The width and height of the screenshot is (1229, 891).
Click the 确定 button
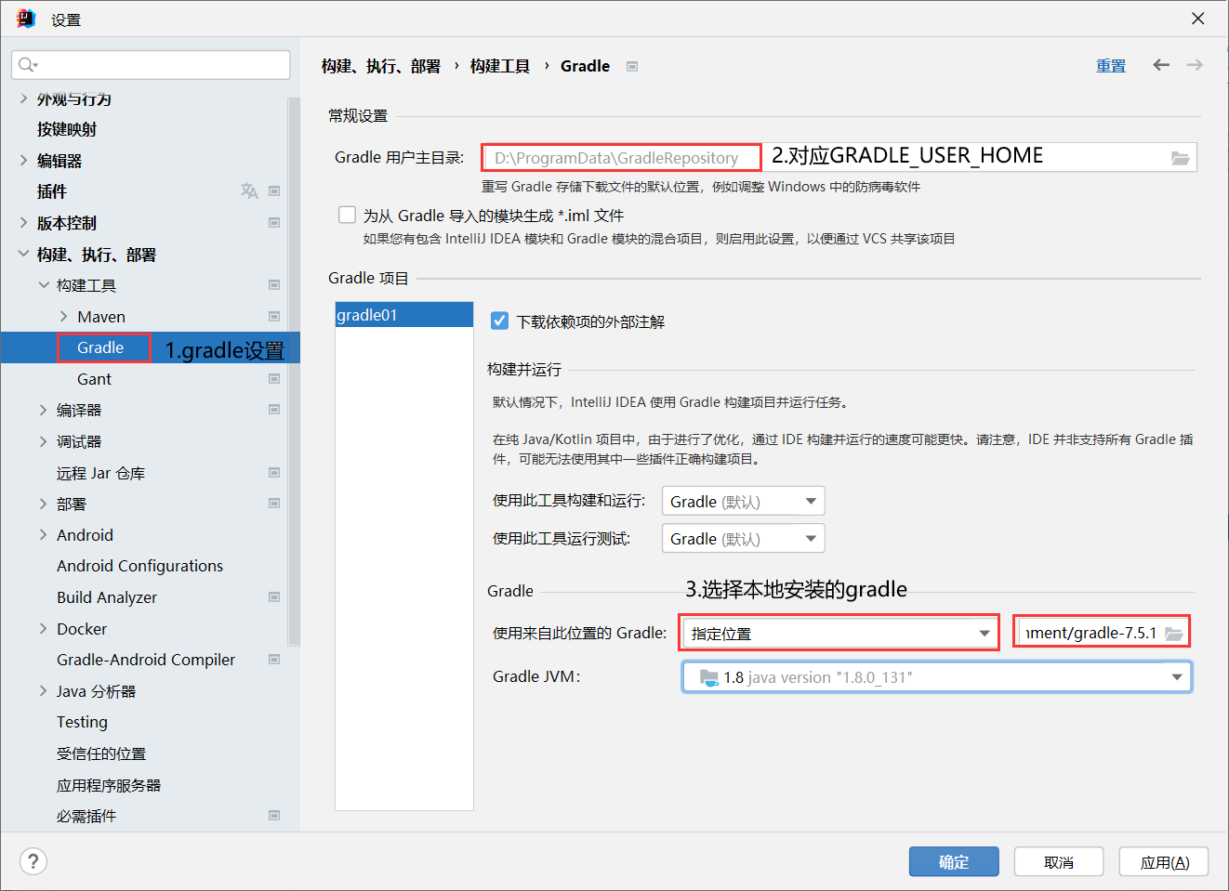point(954,861)
